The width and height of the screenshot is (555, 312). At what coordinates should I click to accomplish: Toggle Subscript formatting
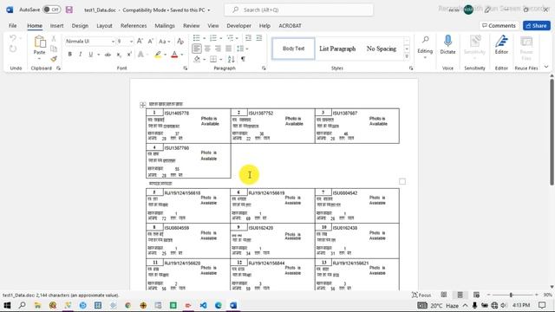click(119, 55)
